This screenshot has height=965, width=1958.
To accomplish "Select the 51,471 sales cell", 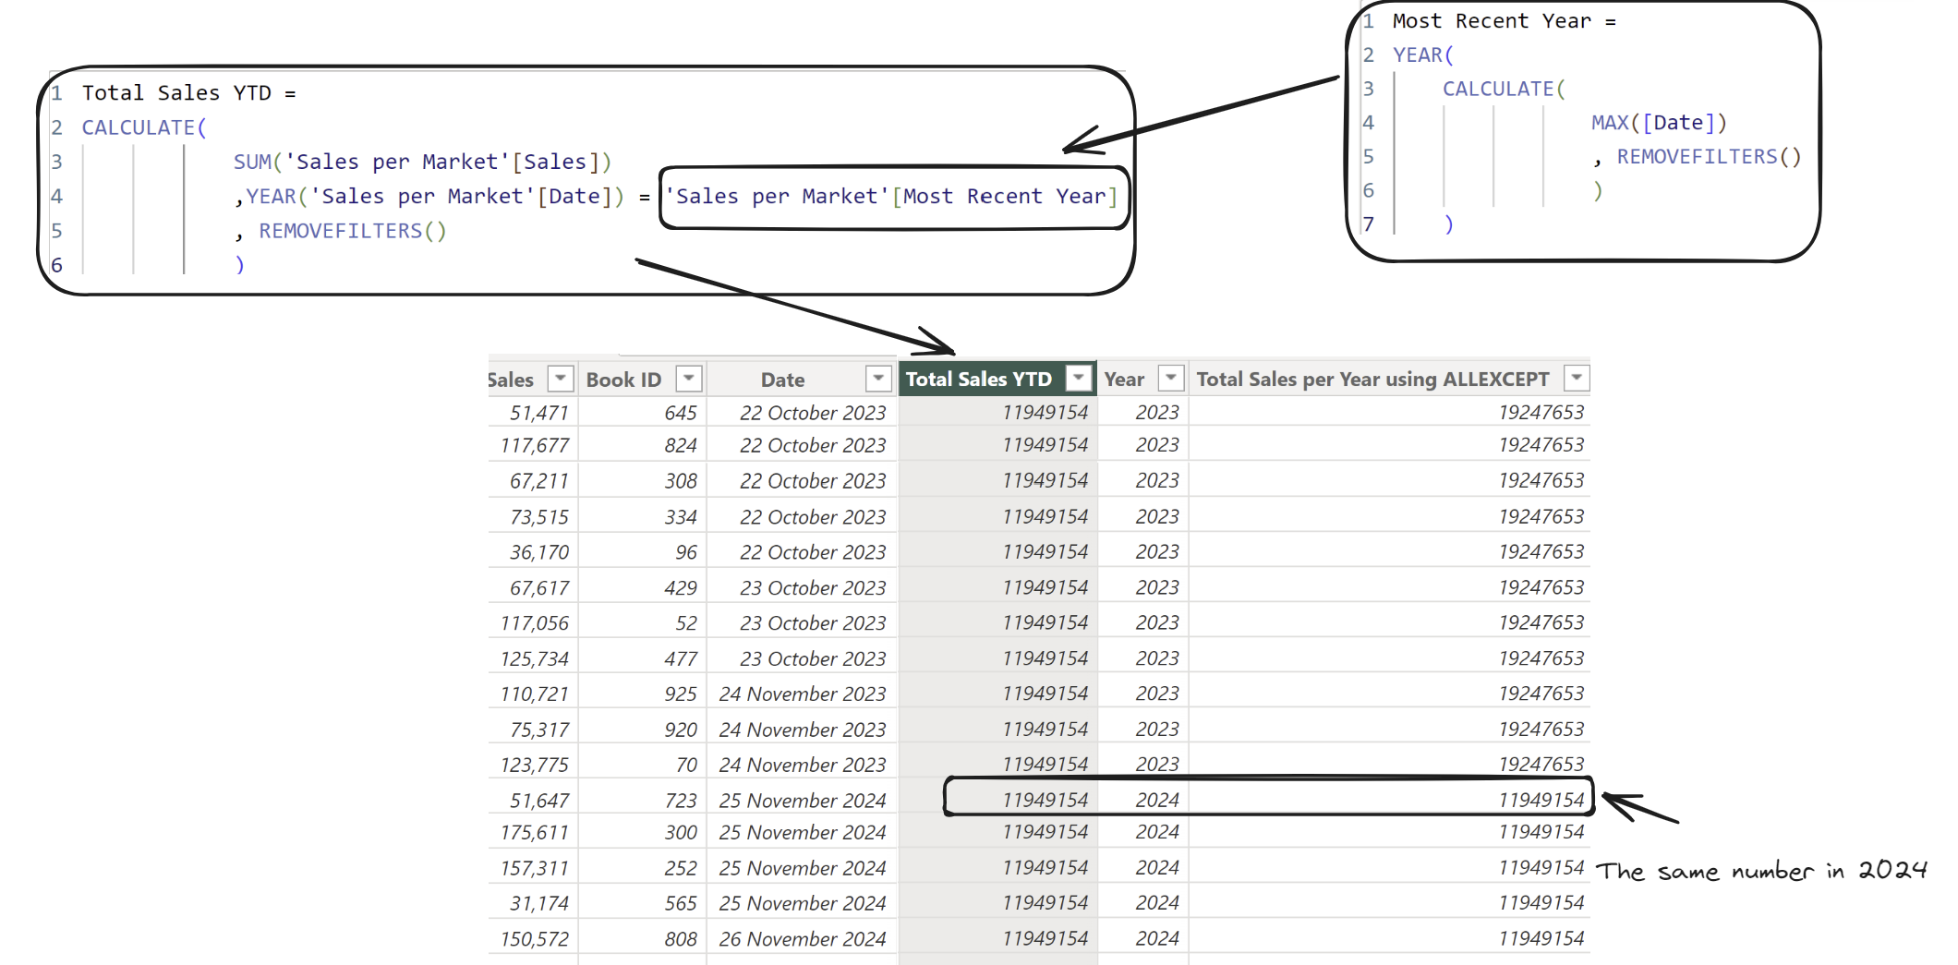I will click(538, 413).
